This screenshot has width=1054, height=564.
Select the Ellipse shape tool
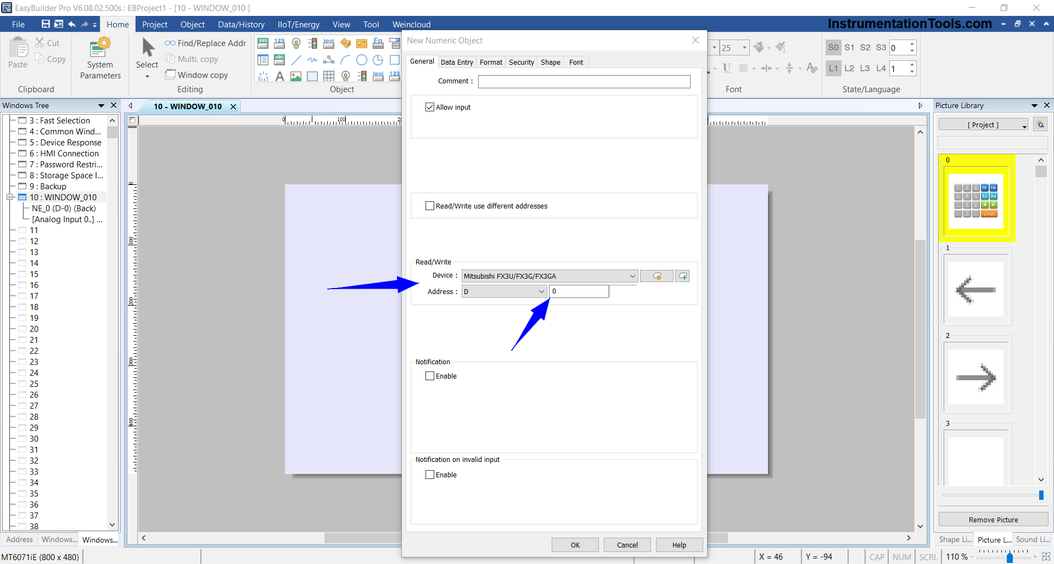(x=362, y=60)
